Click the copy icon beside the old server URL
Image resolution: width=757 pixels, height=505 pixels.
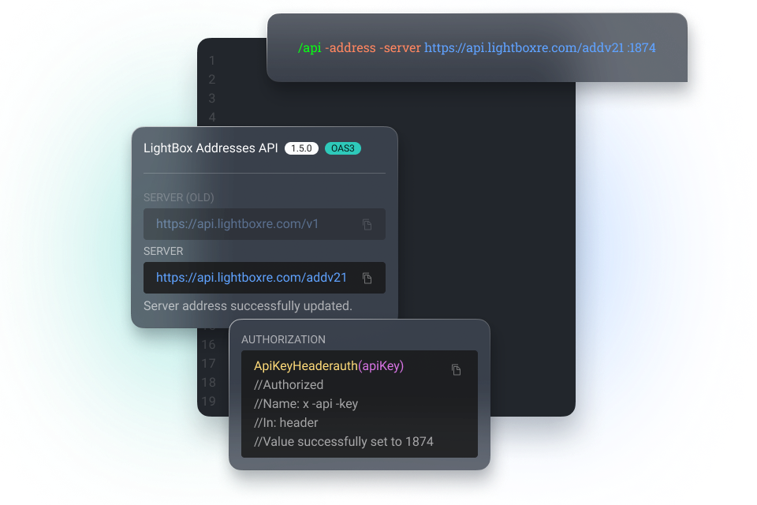[x=367, y=224]
